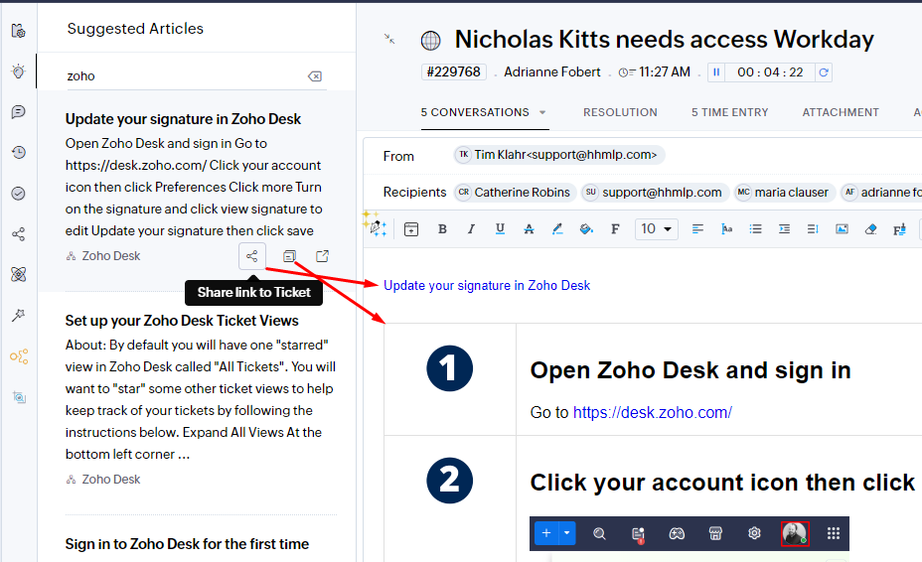Image resolution: width=922 pixels, height=562 pixels.
Task: Increase paragraph indent
Action: pos(785,229)
